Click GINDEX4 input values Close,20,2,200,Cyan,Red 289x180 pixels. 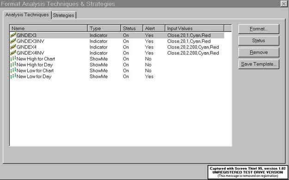click(193, 47)
